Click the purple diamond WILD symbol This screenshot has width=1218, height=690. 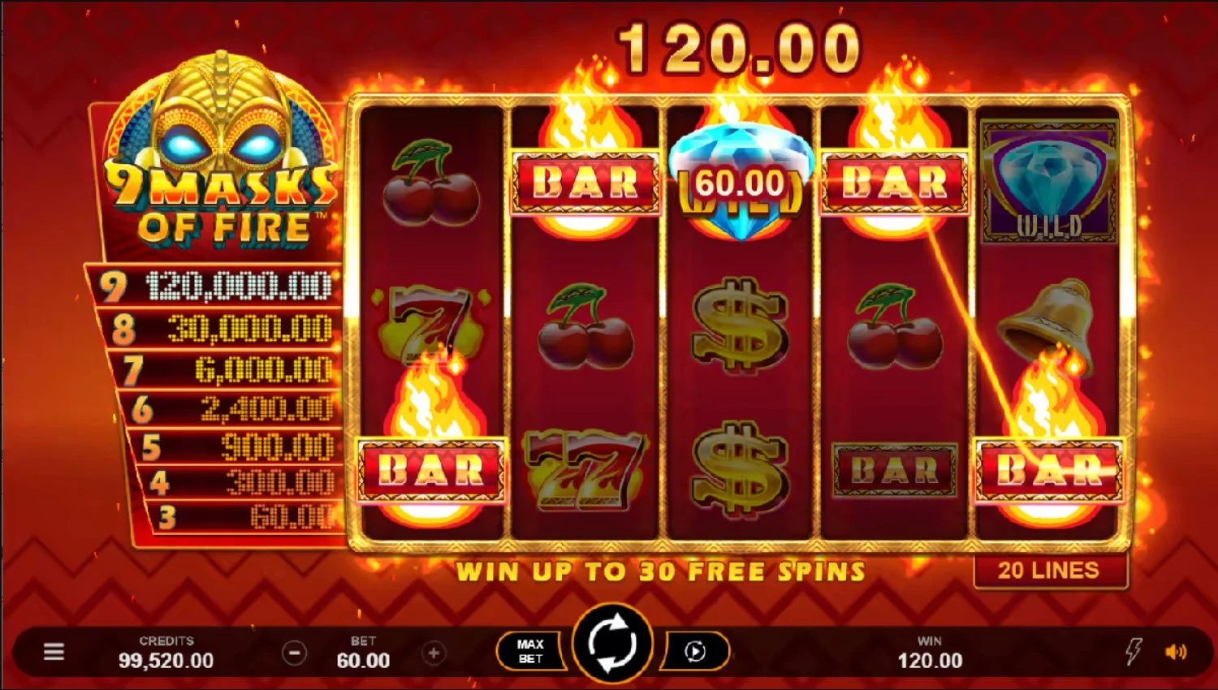[1048, 182]
